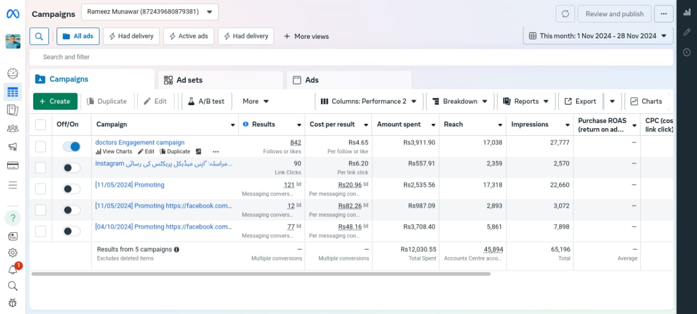Open the settings gear in sidebar
697x314 pixels.
pyautogui.click(x=13, y=253)
